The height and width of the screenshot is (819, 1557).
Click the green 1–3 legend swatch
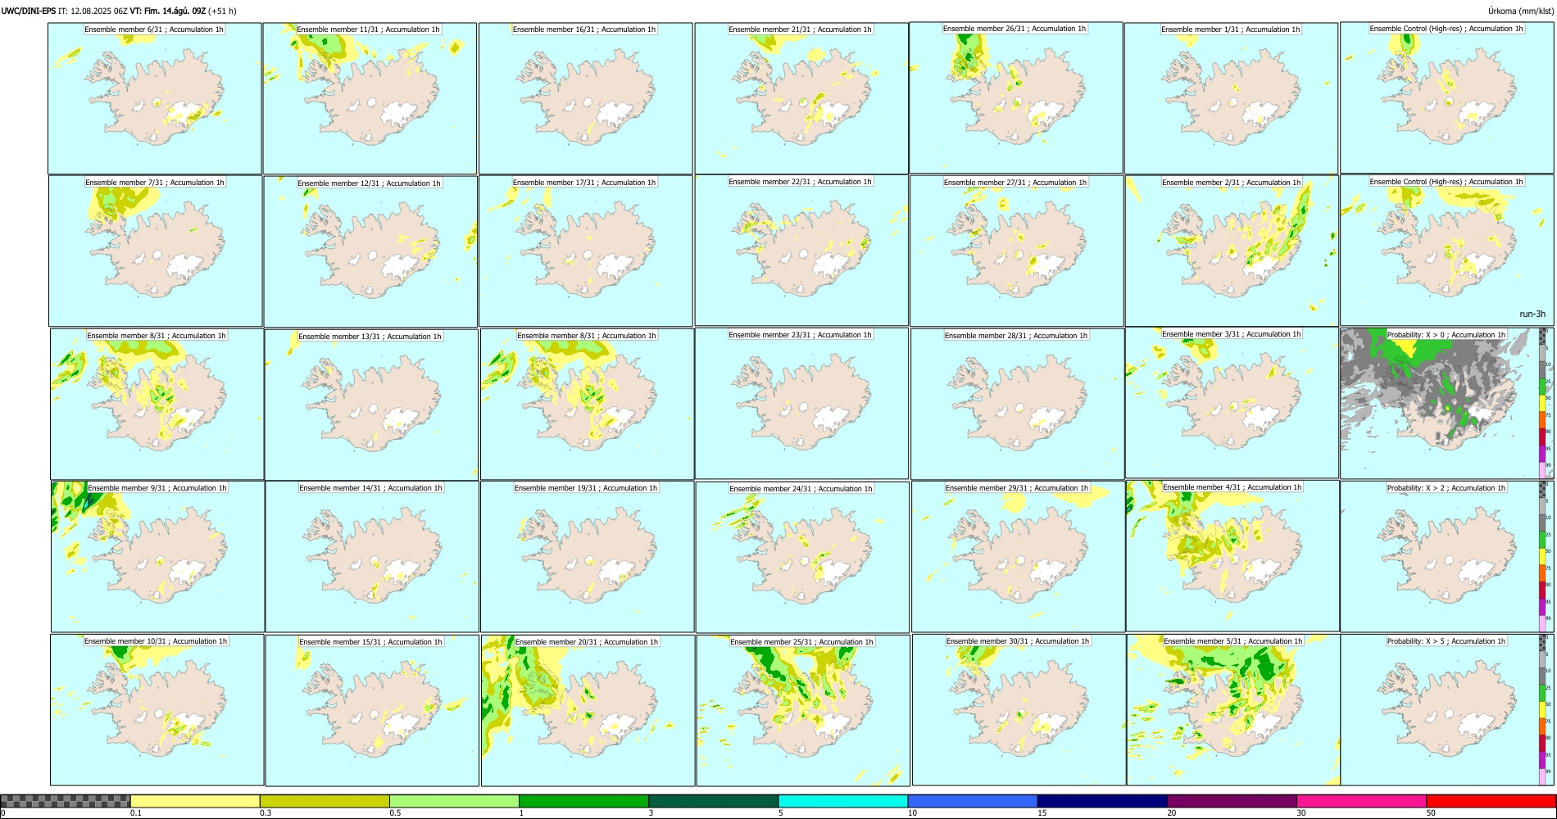(583, 801)
